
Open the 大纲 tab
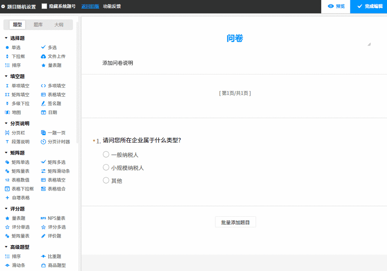59,25
